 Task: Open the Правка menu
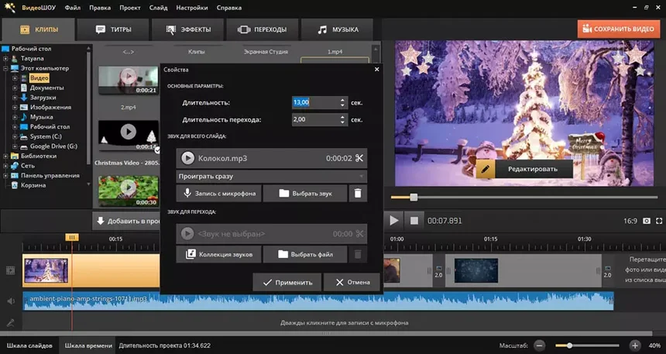tap(100, 8)
